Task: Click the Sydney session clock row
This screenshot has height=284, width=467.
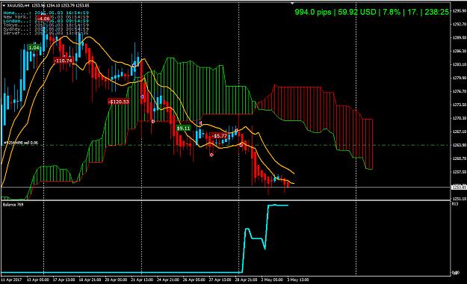Action: [46, 29]
